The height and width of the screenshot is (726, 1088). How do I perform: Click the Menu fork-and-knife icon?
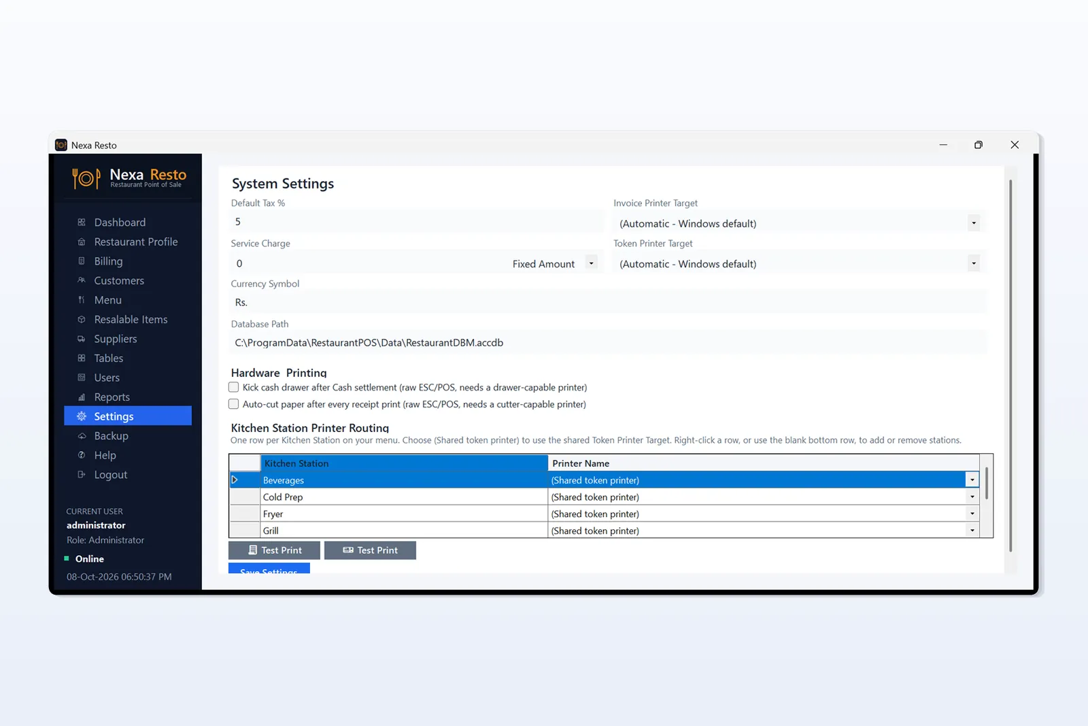click(x=82, y=300)
